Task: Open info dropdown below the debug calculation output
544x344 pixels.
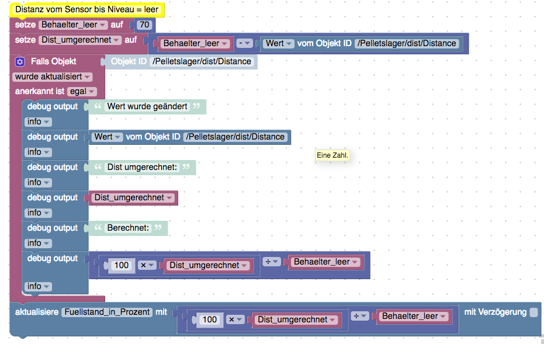Action: pyautogui.click(x=38, y=286)
